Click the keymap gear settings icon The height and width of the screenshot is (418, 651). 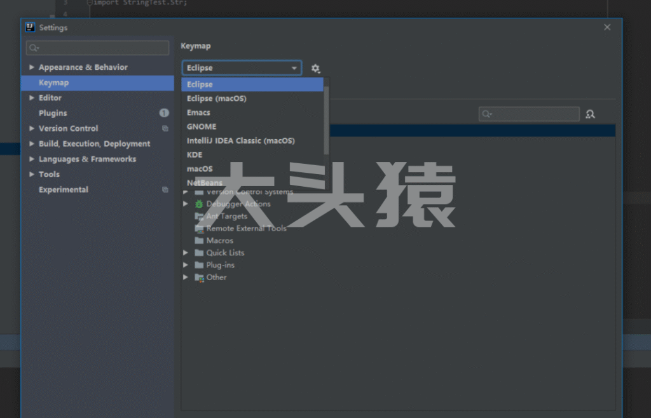point(315,69)
